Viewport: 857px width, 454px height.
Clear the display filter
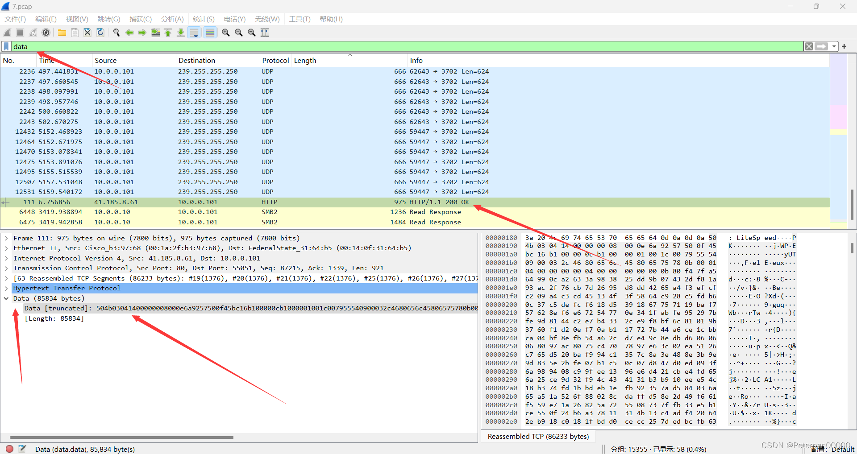(x=809, y=46)
